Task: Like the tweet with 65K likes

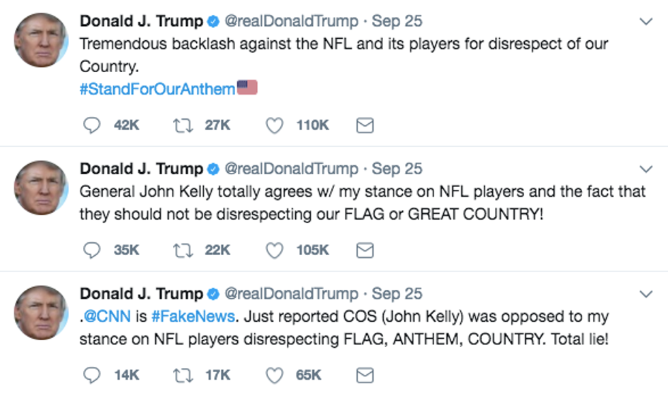Action: [x=274, y=375]
